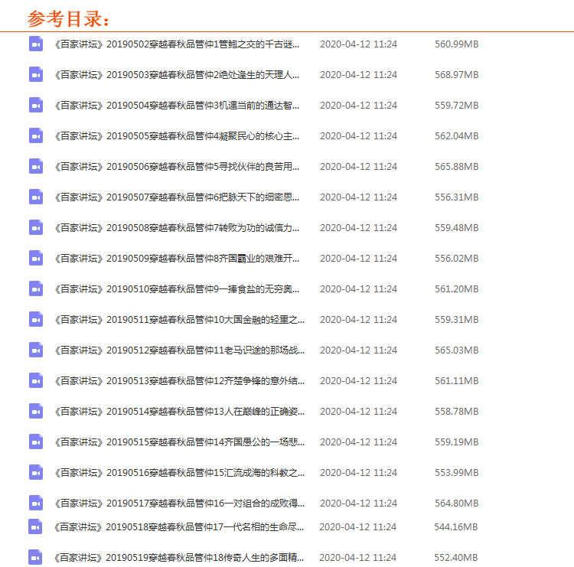Viewport: 574px width, 567px height.
Task: Click the 参考目录 heading
Action: [69, 18]
